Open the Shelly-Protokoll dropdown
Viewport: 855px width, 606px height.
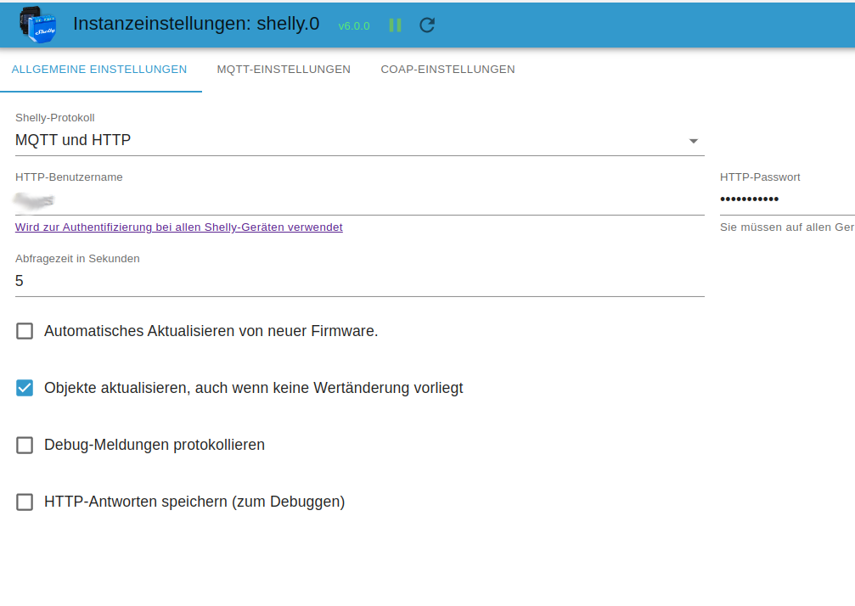point(360,141)
